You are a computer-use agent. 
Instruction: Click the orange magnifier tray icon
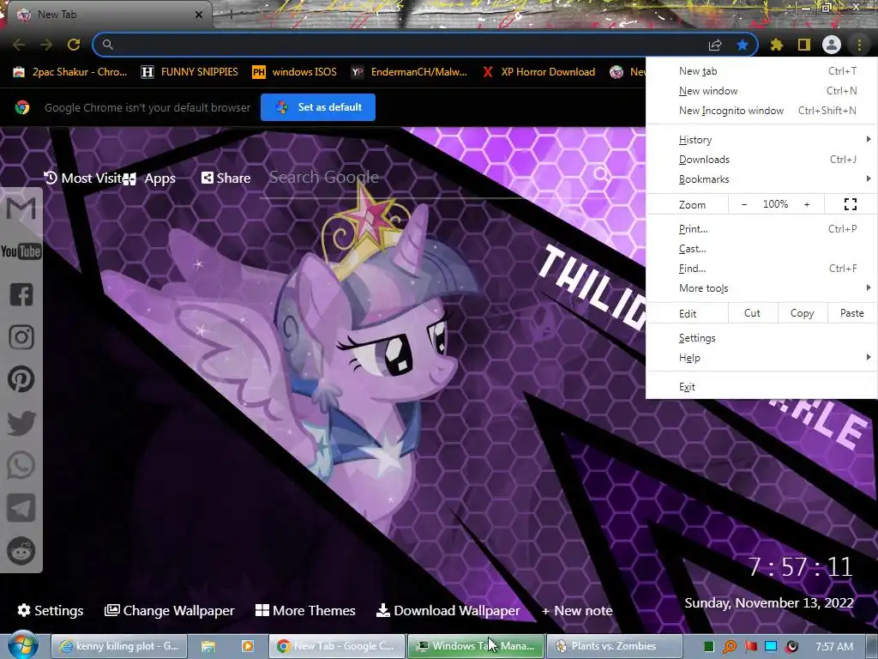pyautogui.click(x=730, y=647)
